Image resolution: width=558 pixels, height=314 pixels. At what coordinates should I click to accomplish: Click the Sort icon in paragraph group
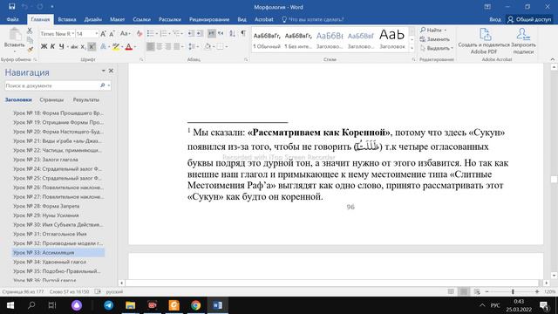[x=232, y=33]
